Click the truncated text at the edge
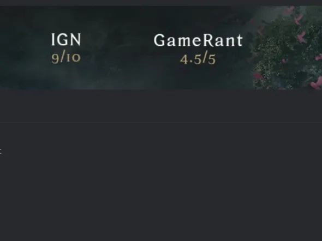Screen dimensions: 322x241 click(1, 152)
